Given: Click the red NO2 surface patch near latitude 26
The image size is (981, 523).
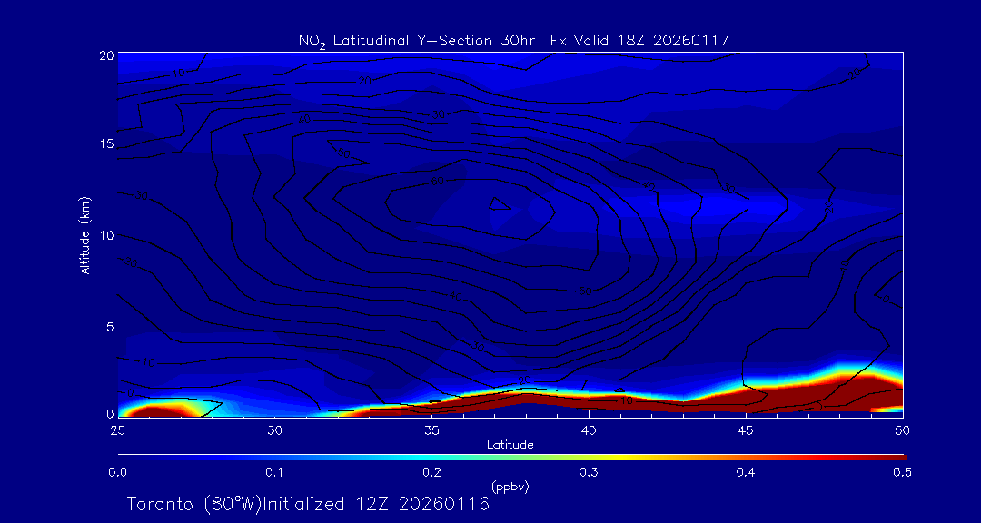Looking at the screenshot, I should click(x=154, y=411).
